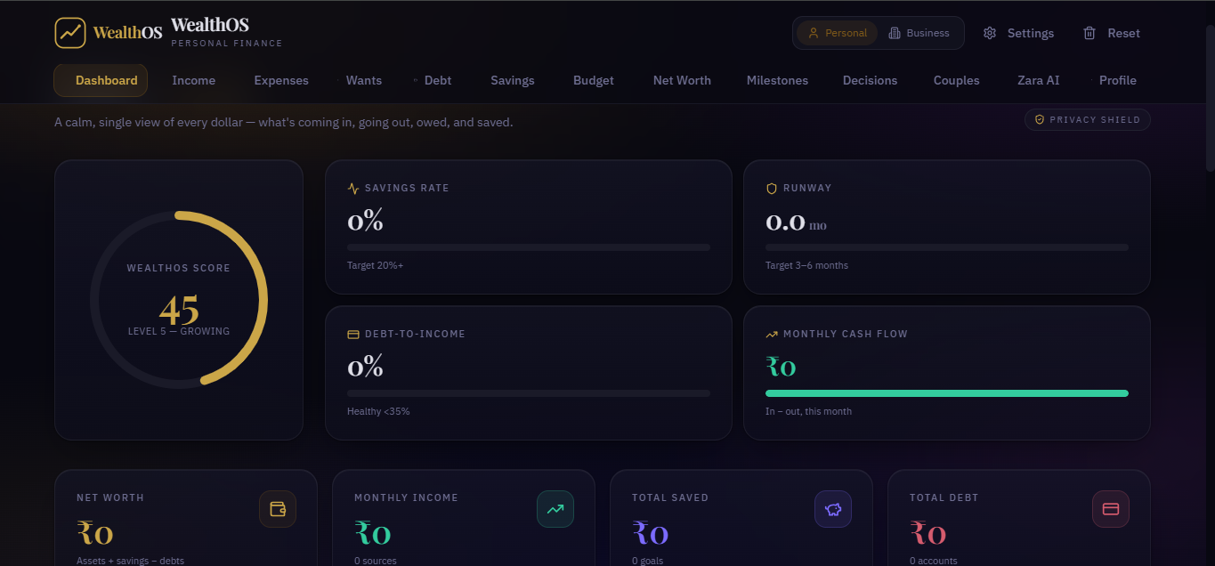Viewport: 1215px width, 566px height.
Task: Click the '0.0 mo' runway value
Action: tap(796, 222)
